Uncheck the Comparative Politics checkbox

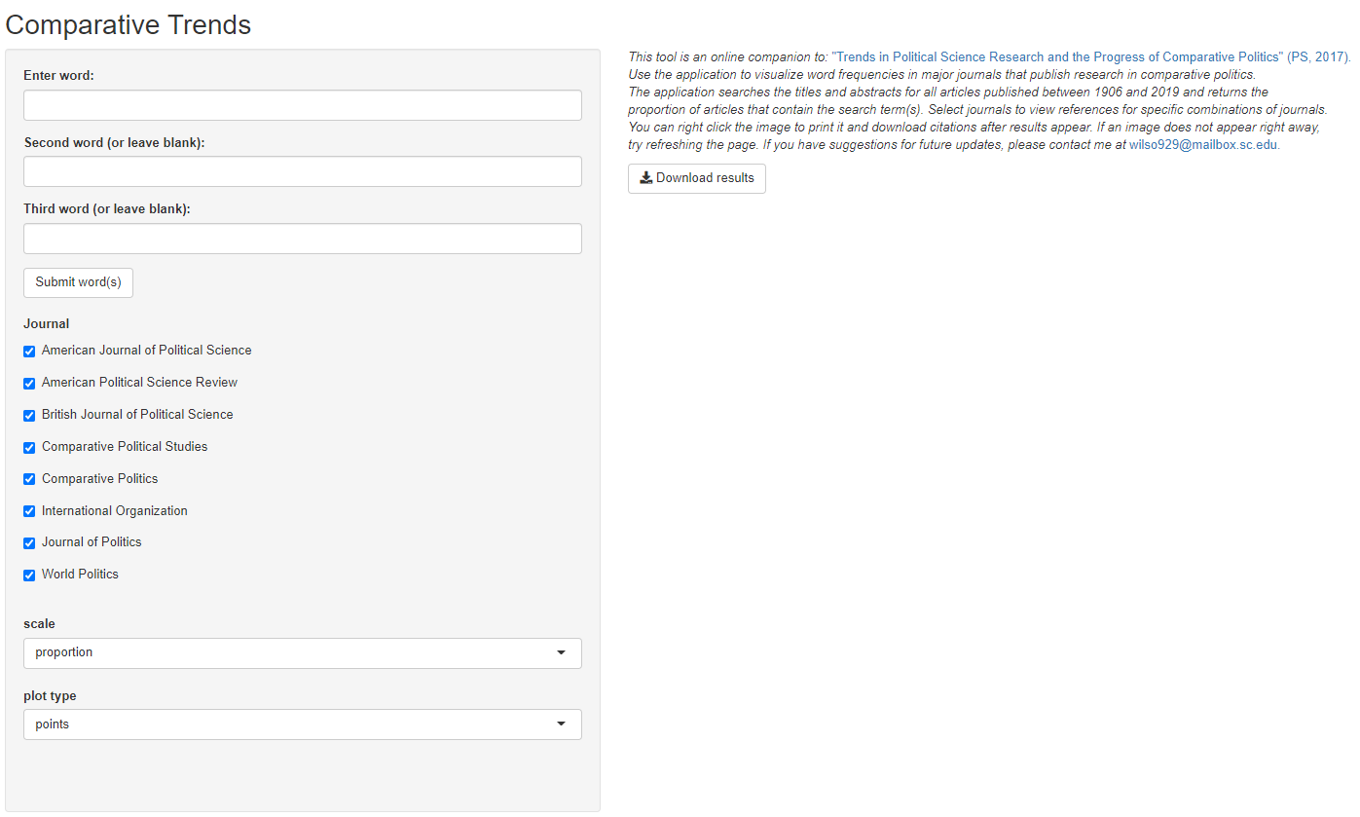click(29, 480)
